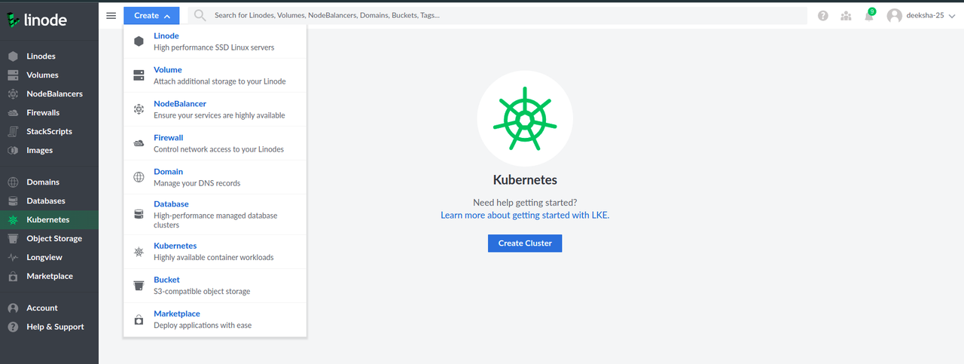The image size is (964, 364).
Task: Click the Help & Support question icon in the sidebar
Action: click(13, 327)
